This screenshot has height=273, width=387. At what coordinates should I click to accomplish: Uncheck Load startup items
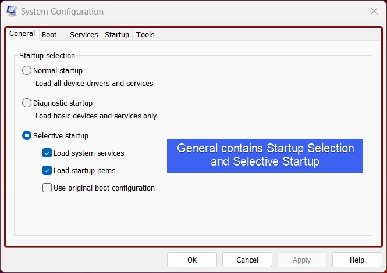(47, 171)
